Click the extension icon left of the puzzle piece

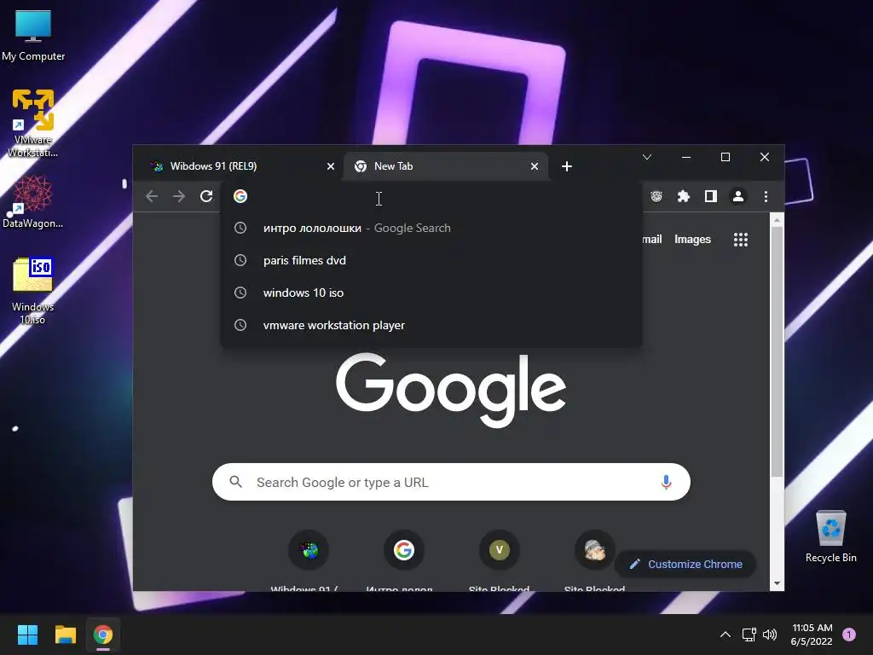pyautogui.click(x=656, y=196)
